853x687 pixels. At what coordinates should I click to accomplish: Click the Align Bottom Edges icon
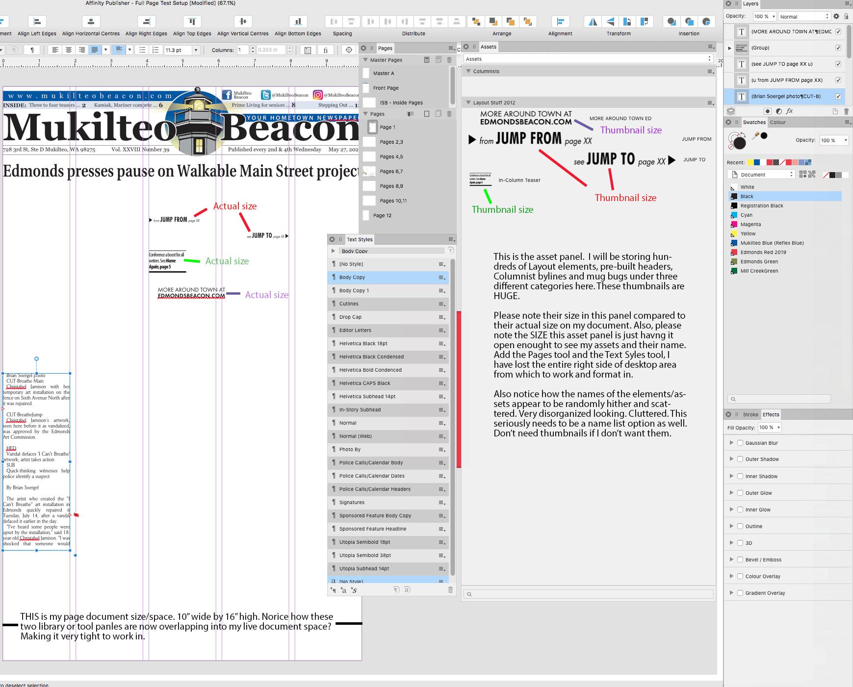coord(298,22)
